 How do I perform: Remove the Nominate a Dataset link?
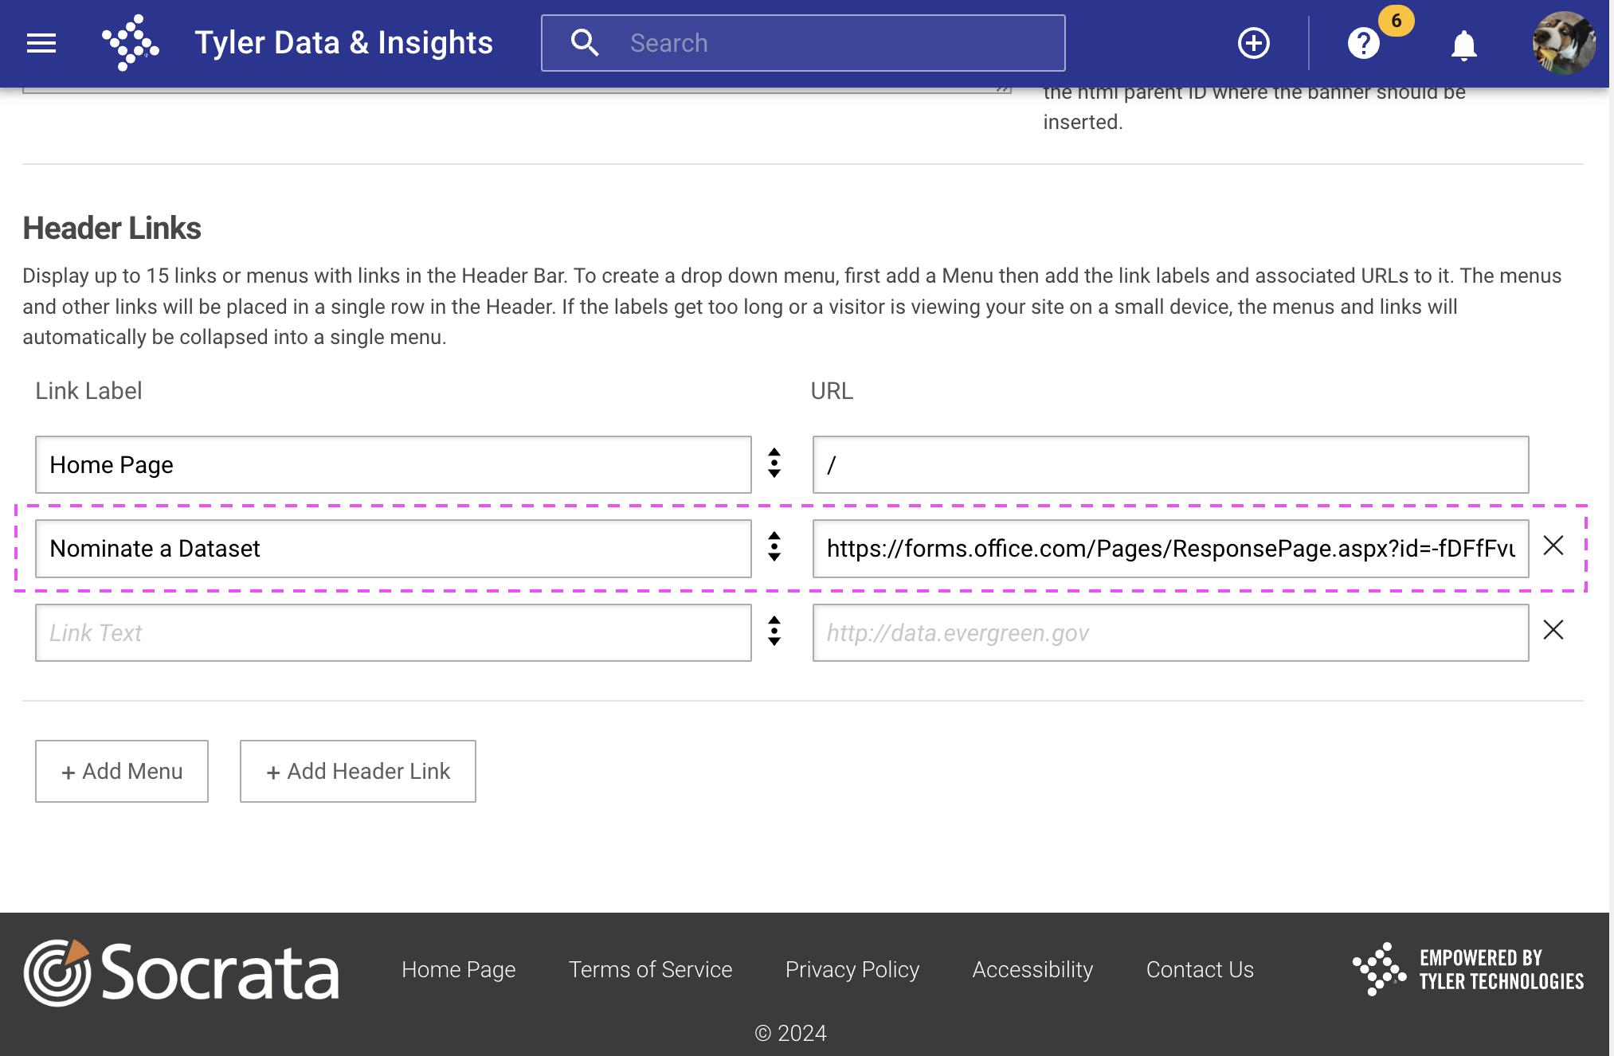click(x=1553, y=546)
